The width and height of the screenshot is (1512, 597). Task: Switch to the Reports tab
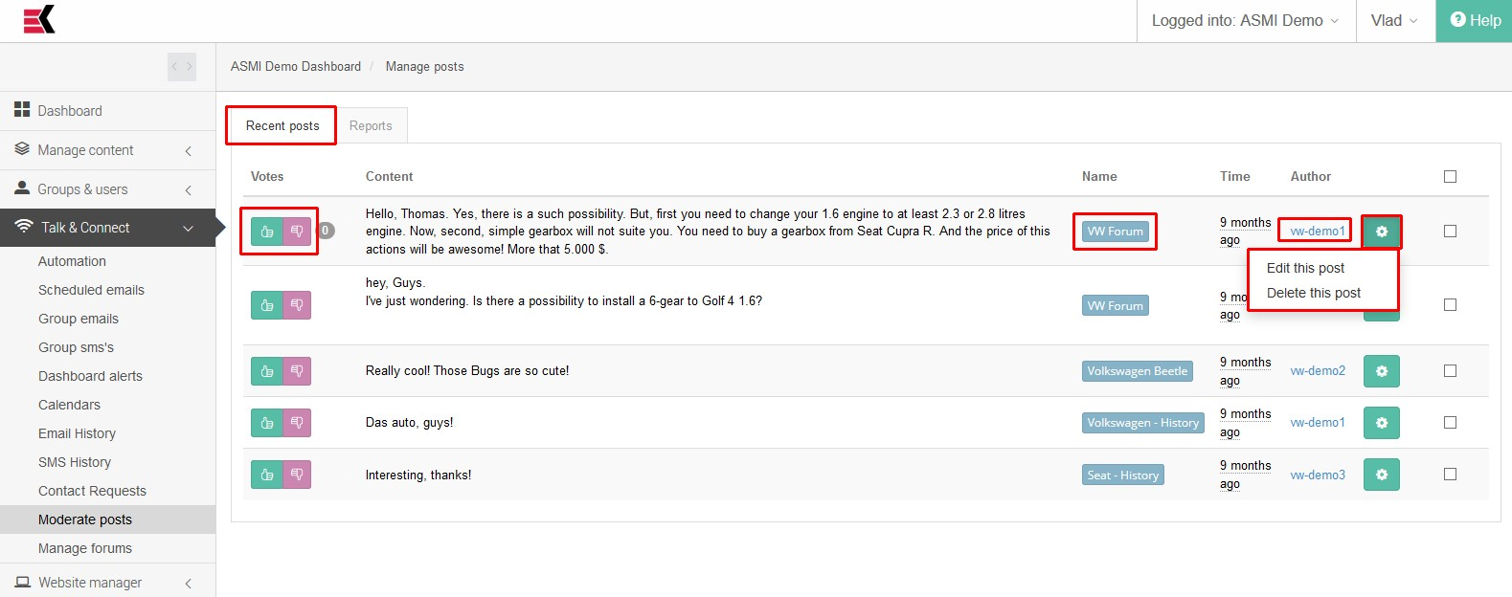[x=371, y=125]
